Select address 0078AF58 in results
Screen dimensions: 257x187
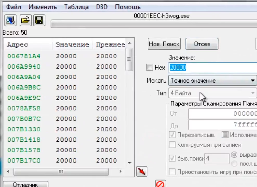tap(24, 108)
